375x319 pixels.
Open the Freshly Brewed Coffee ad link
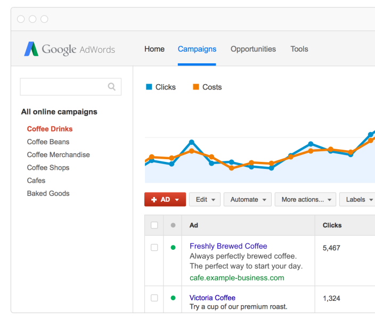[228, 246]
